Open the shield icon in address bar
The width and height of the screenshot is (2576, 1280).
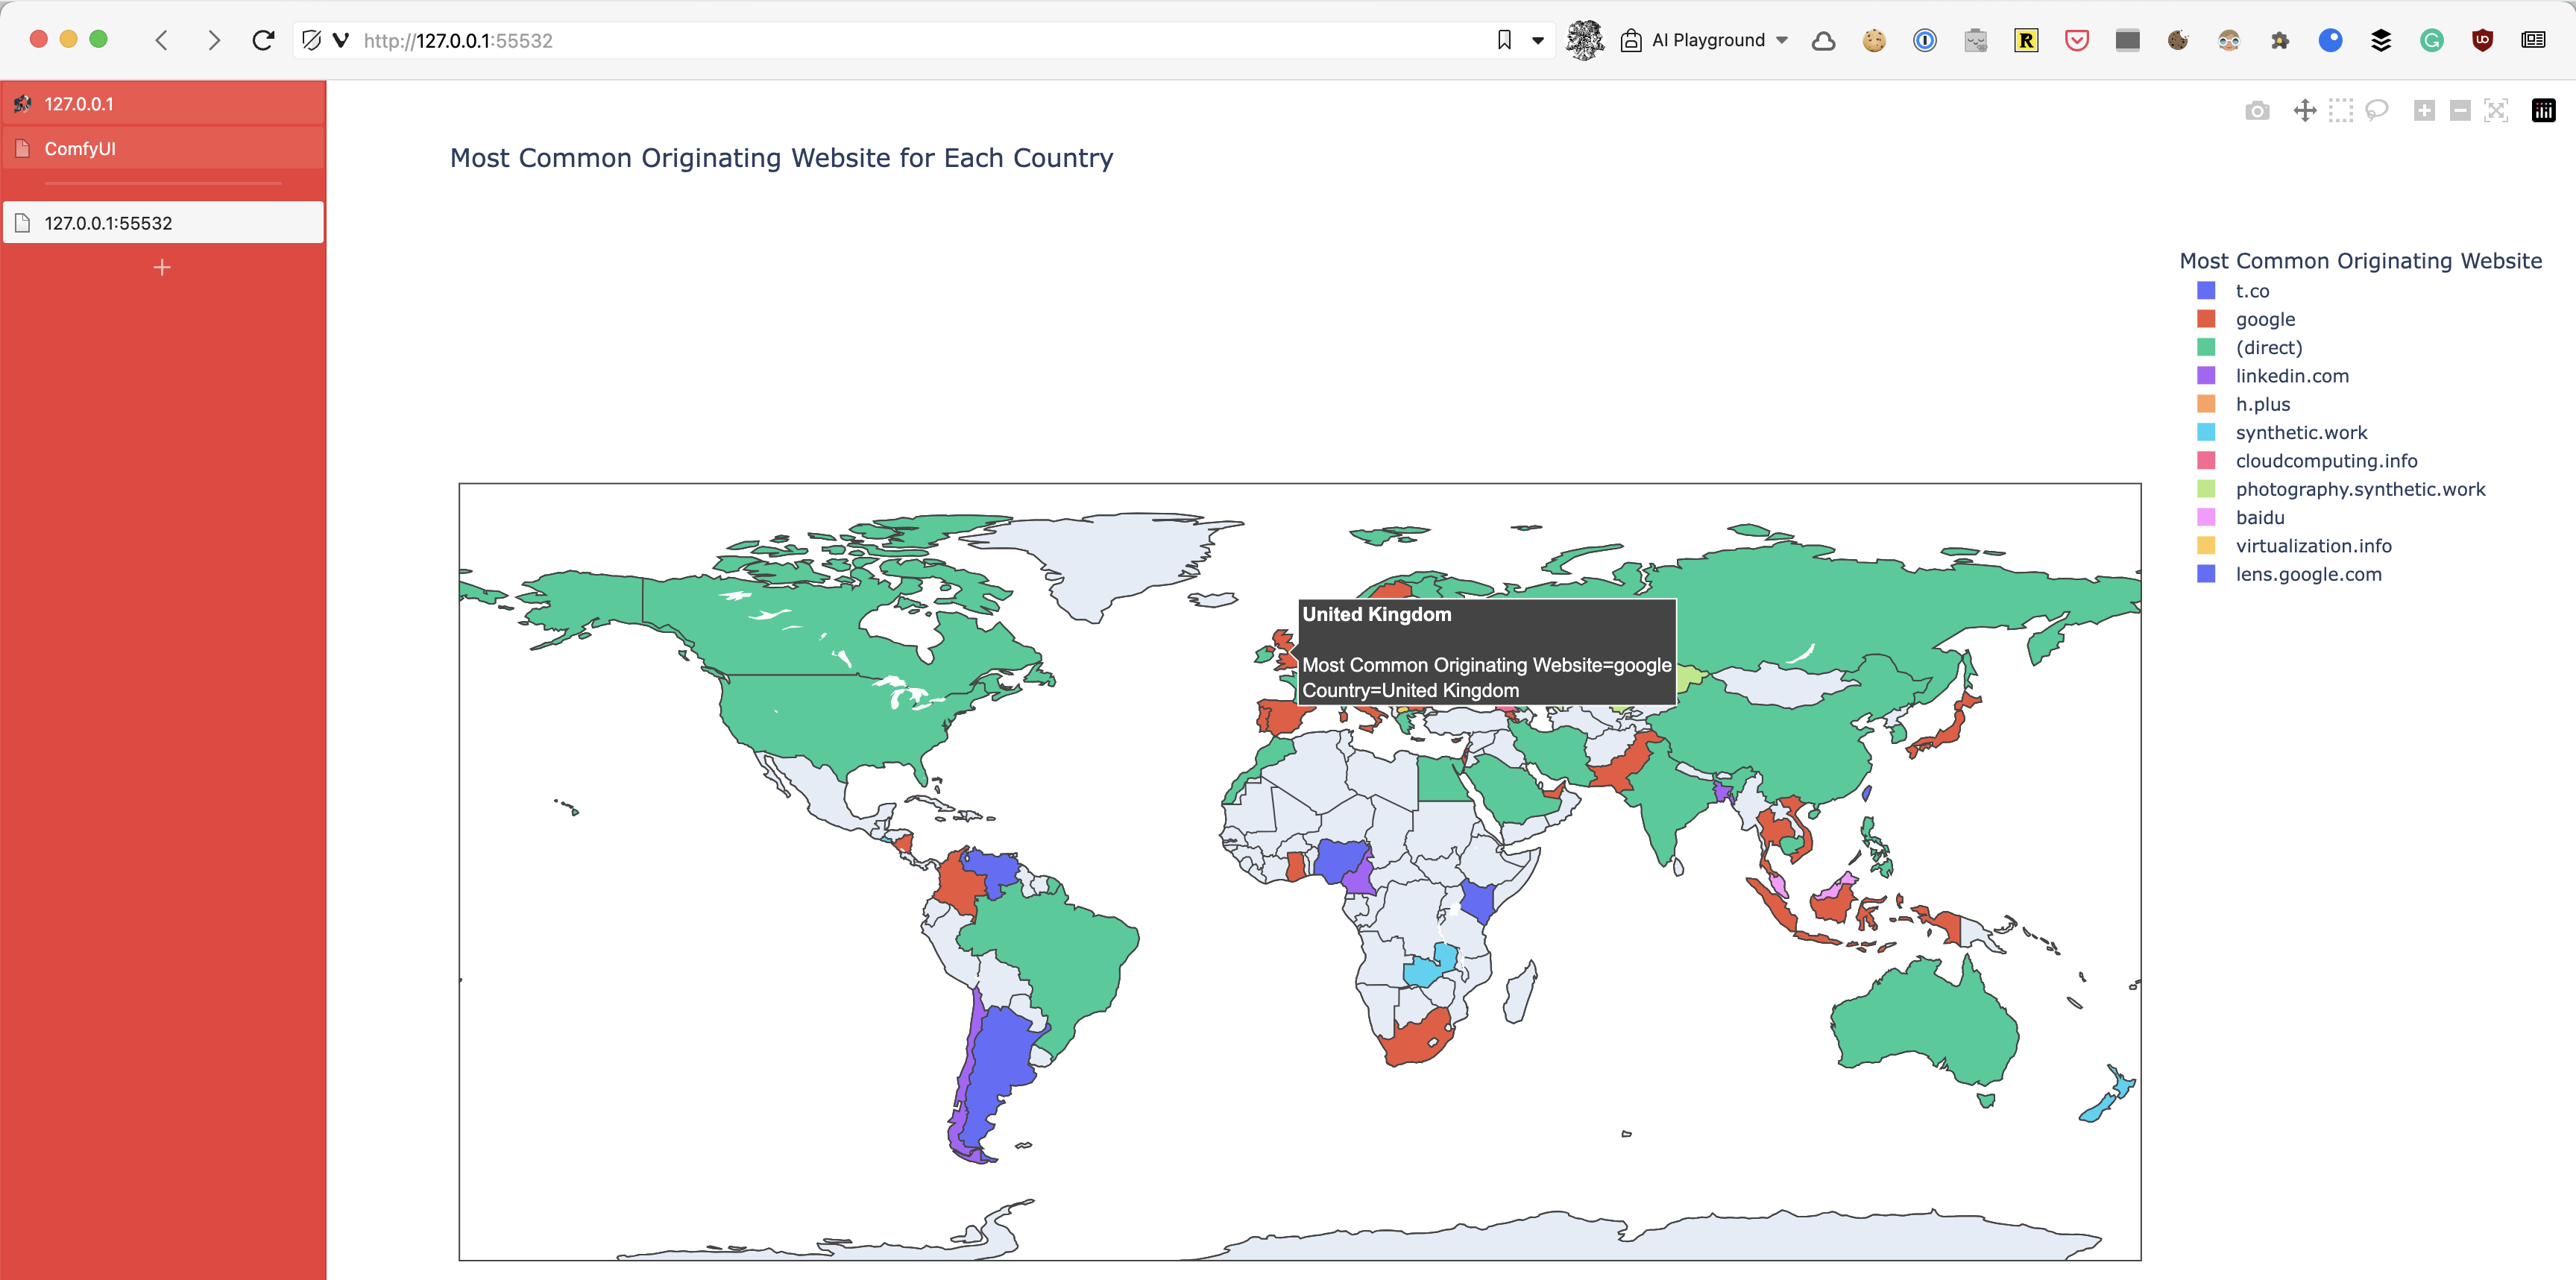click(311, 40)
